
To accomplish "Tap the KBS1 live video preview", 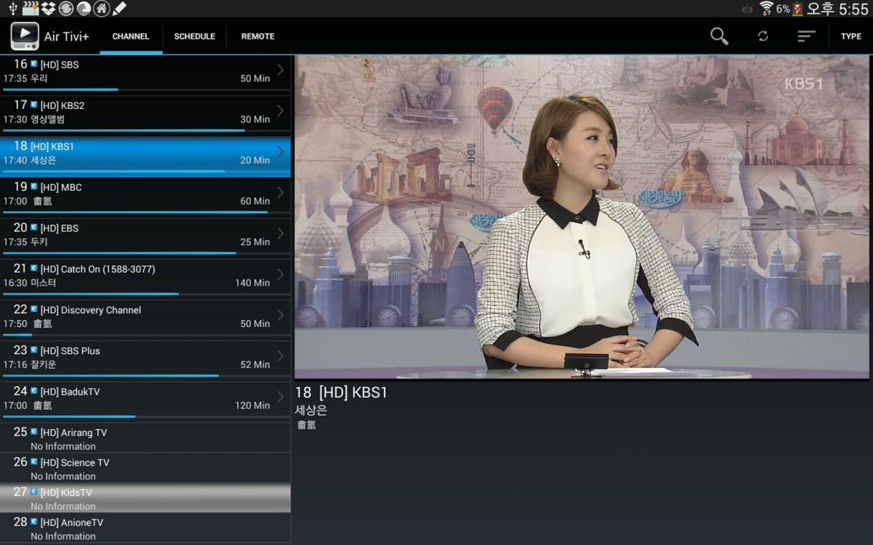I will (582, 217).
